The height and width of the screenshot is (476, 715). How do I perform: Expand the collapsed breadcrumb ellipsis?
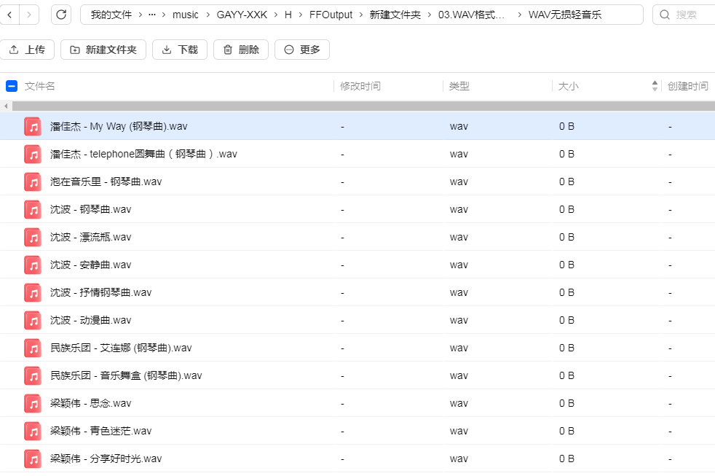tap(152, 15)
